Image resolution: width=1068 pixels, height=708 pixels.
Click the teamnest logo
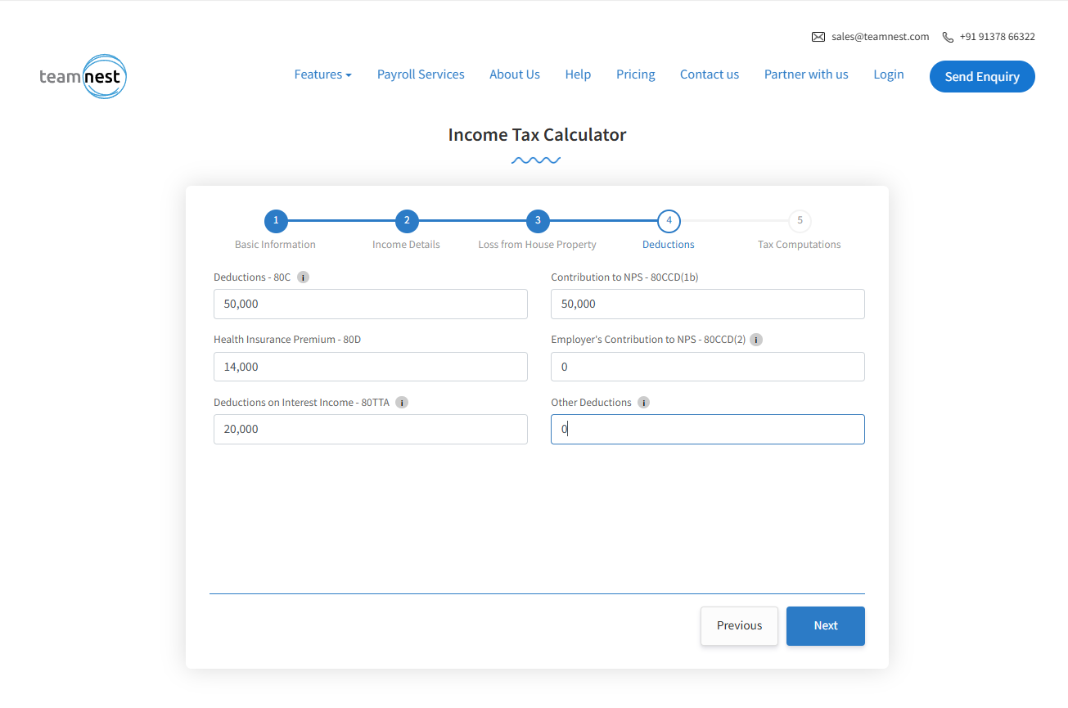(x=83, y=77)
